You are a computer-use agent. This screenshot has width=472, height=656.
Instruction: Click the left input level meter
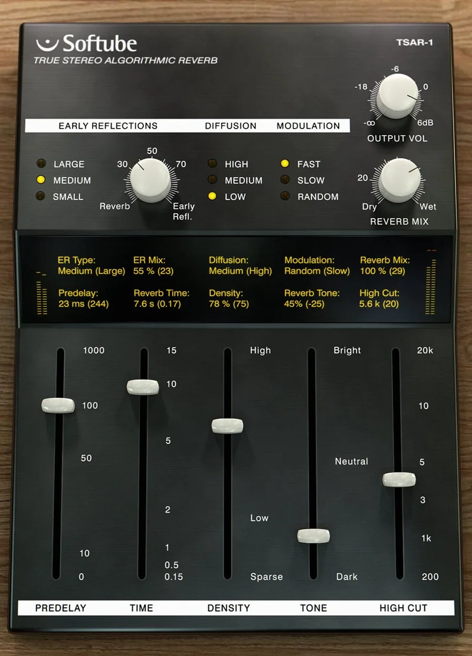click(x=41, y=293)
